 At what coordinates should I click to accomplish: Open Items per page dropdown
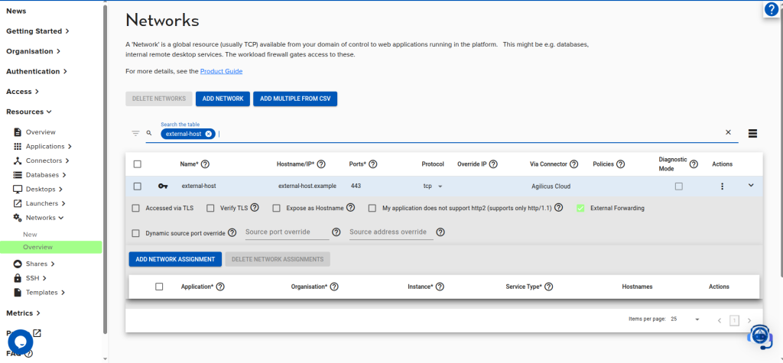(x=686, y=319)
